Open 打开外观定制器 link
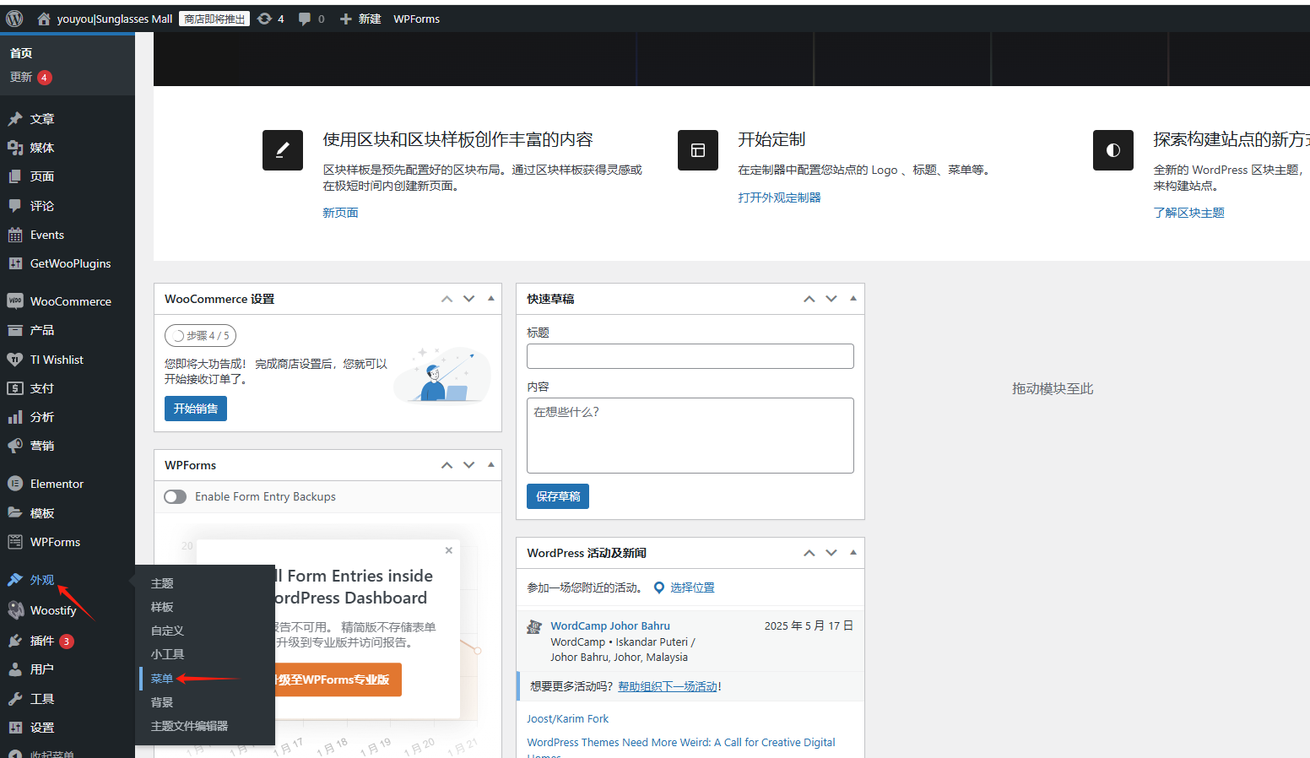This screenshot has width=1310, height=758. tap(779, 197)
